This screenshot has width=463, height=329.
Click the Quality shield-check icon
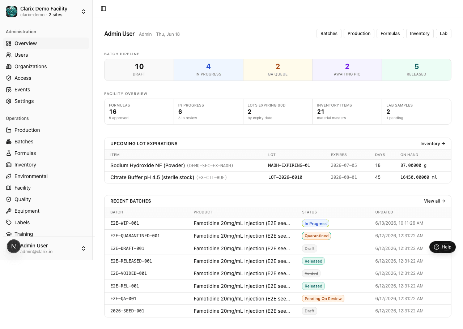9,199
